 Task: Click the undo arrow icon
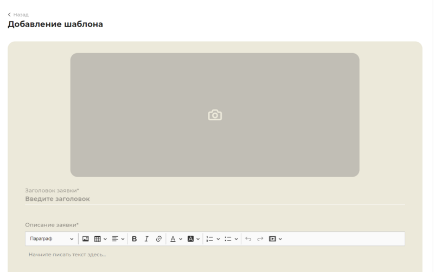pos(248,239)
